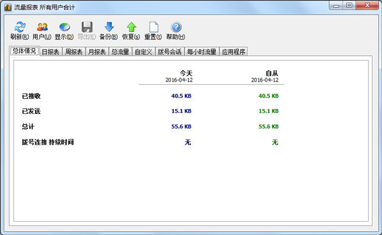Select the 总体情况 overview tab
This screenshot has width=382, height=235.
pos(24,51)
